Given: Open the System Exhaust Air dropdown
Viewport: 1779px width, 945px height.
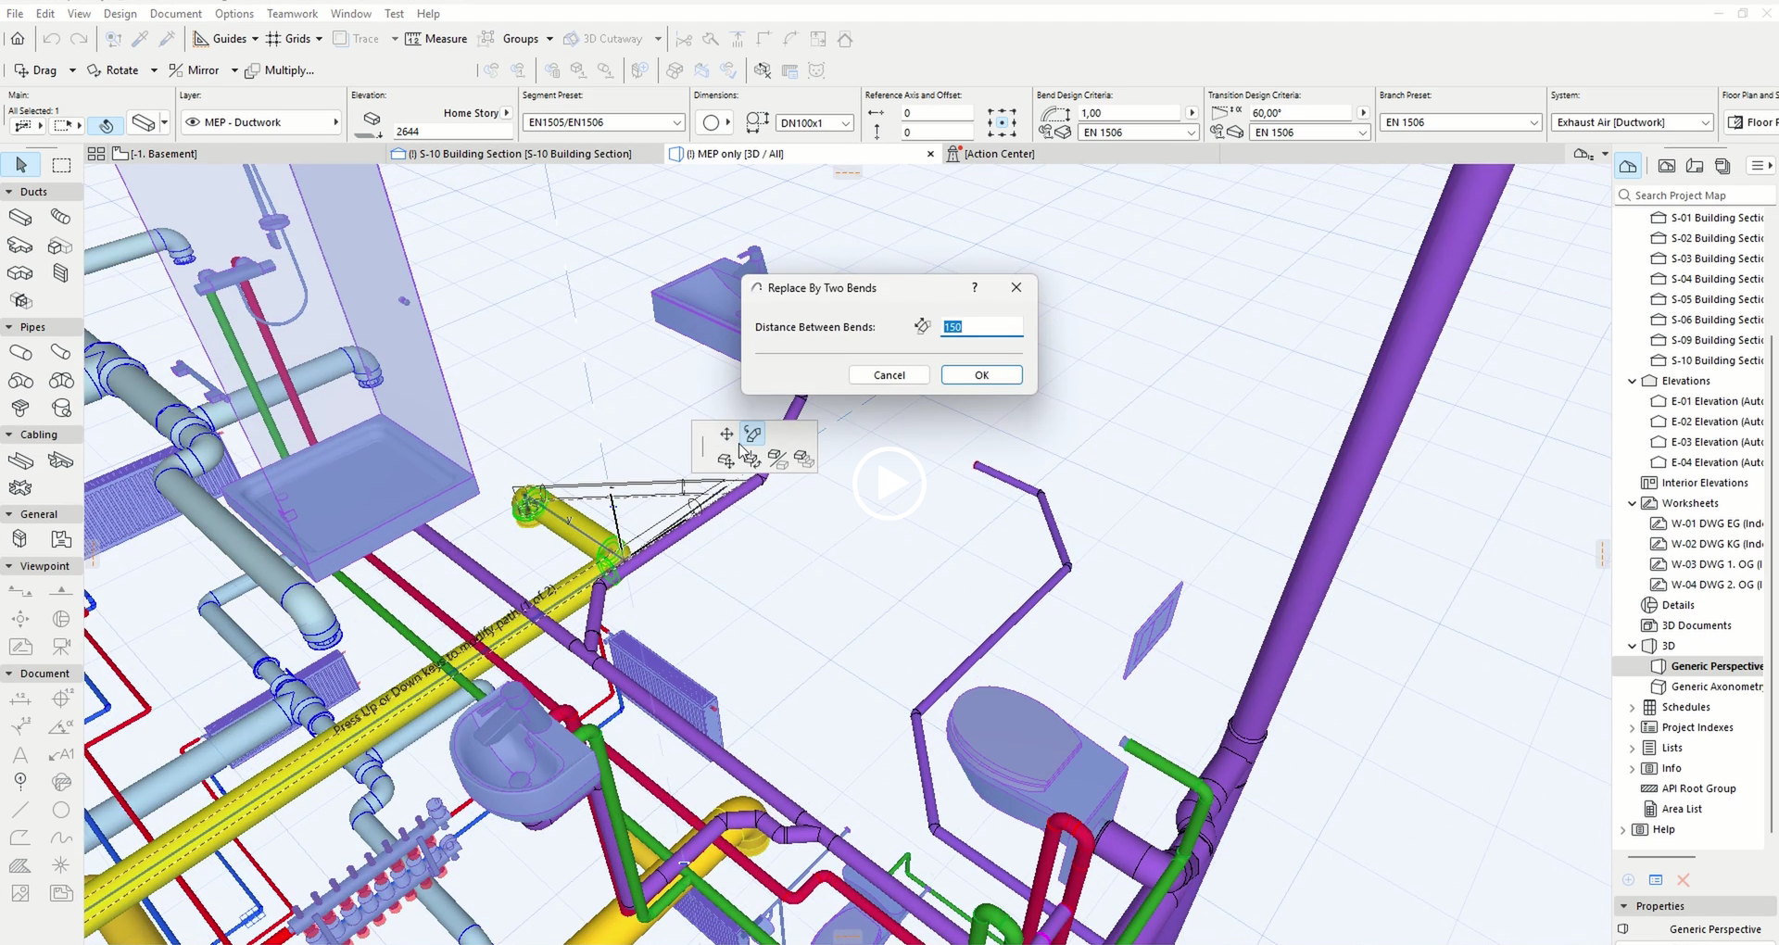Looking at the screenshot, I should pyautogui.click(x=1632, y=122).
